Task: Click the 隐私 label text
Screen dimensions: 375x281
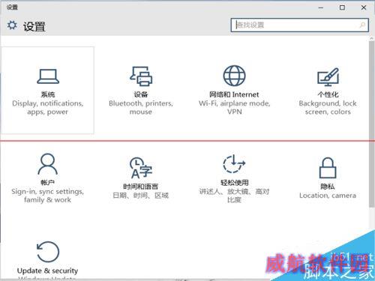Action: [x=328, y=187]
